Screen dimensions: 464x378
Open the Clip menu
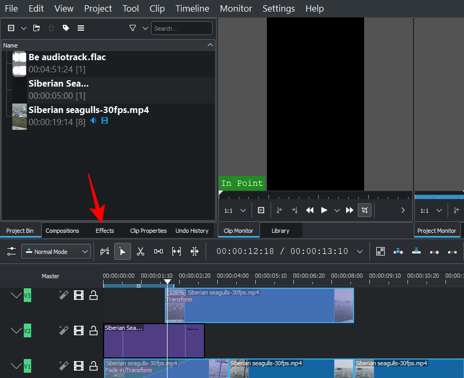(157, 8)
